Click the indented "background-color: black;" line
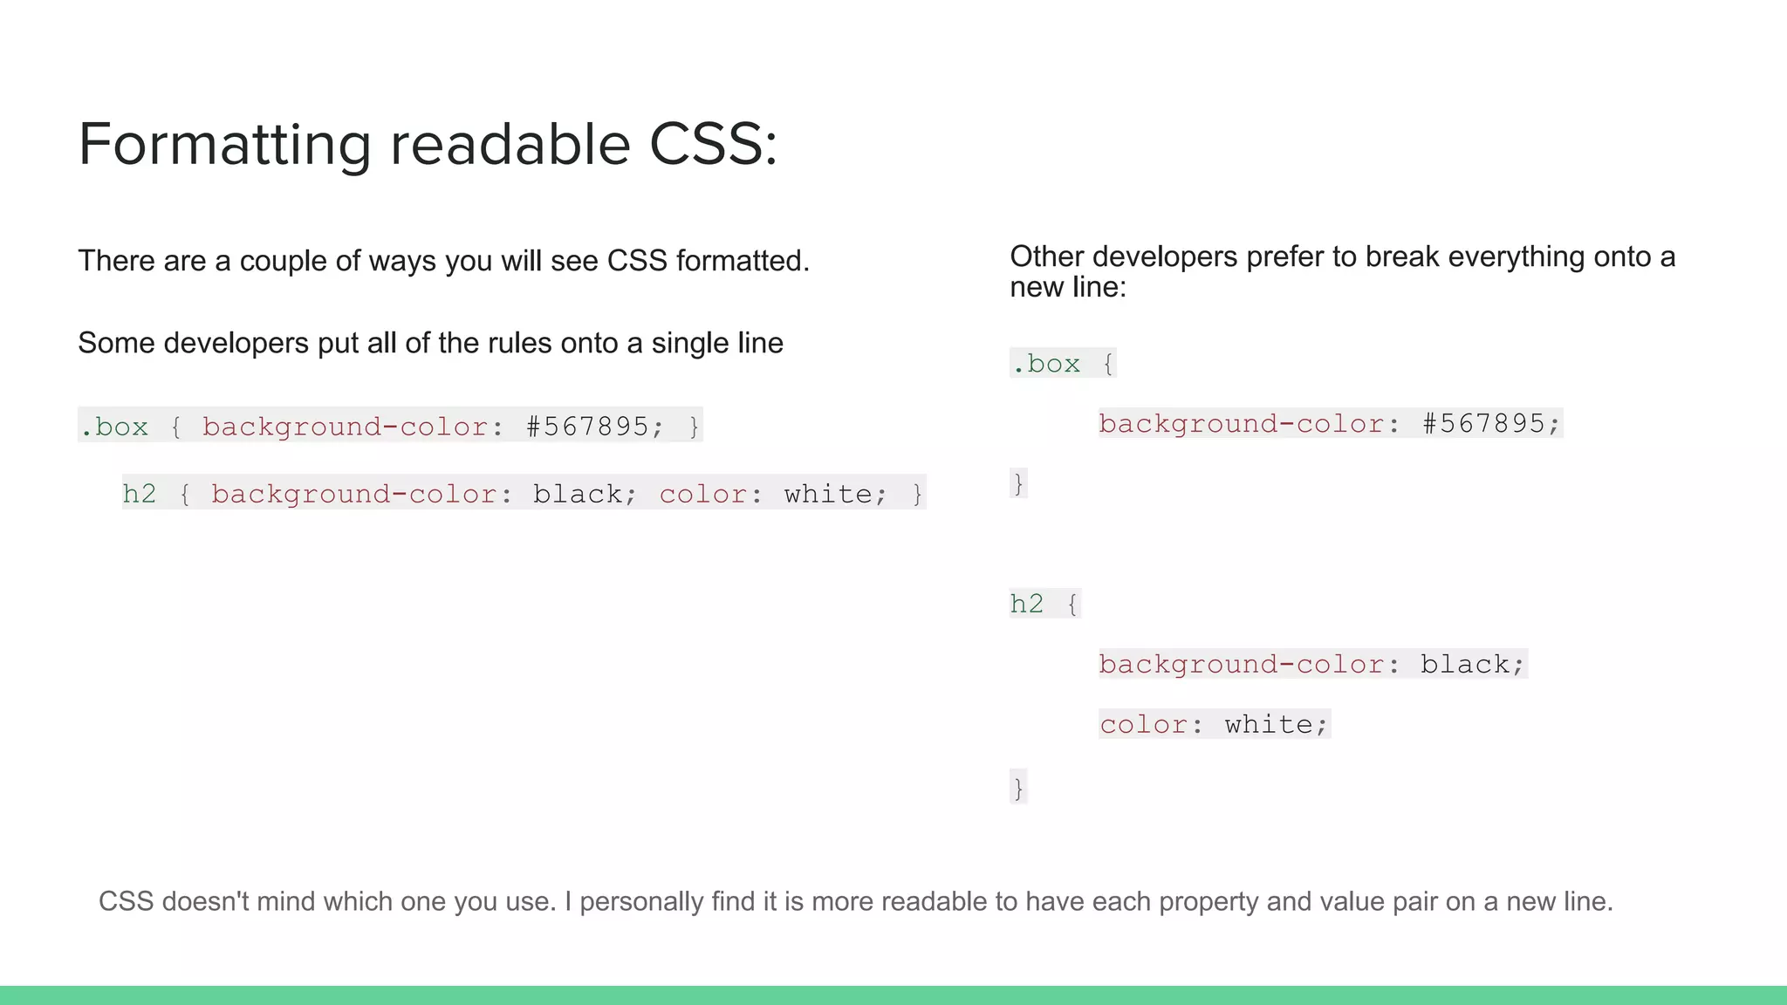This screenshot has width=1787, height=1005. tap(1311, 664)
